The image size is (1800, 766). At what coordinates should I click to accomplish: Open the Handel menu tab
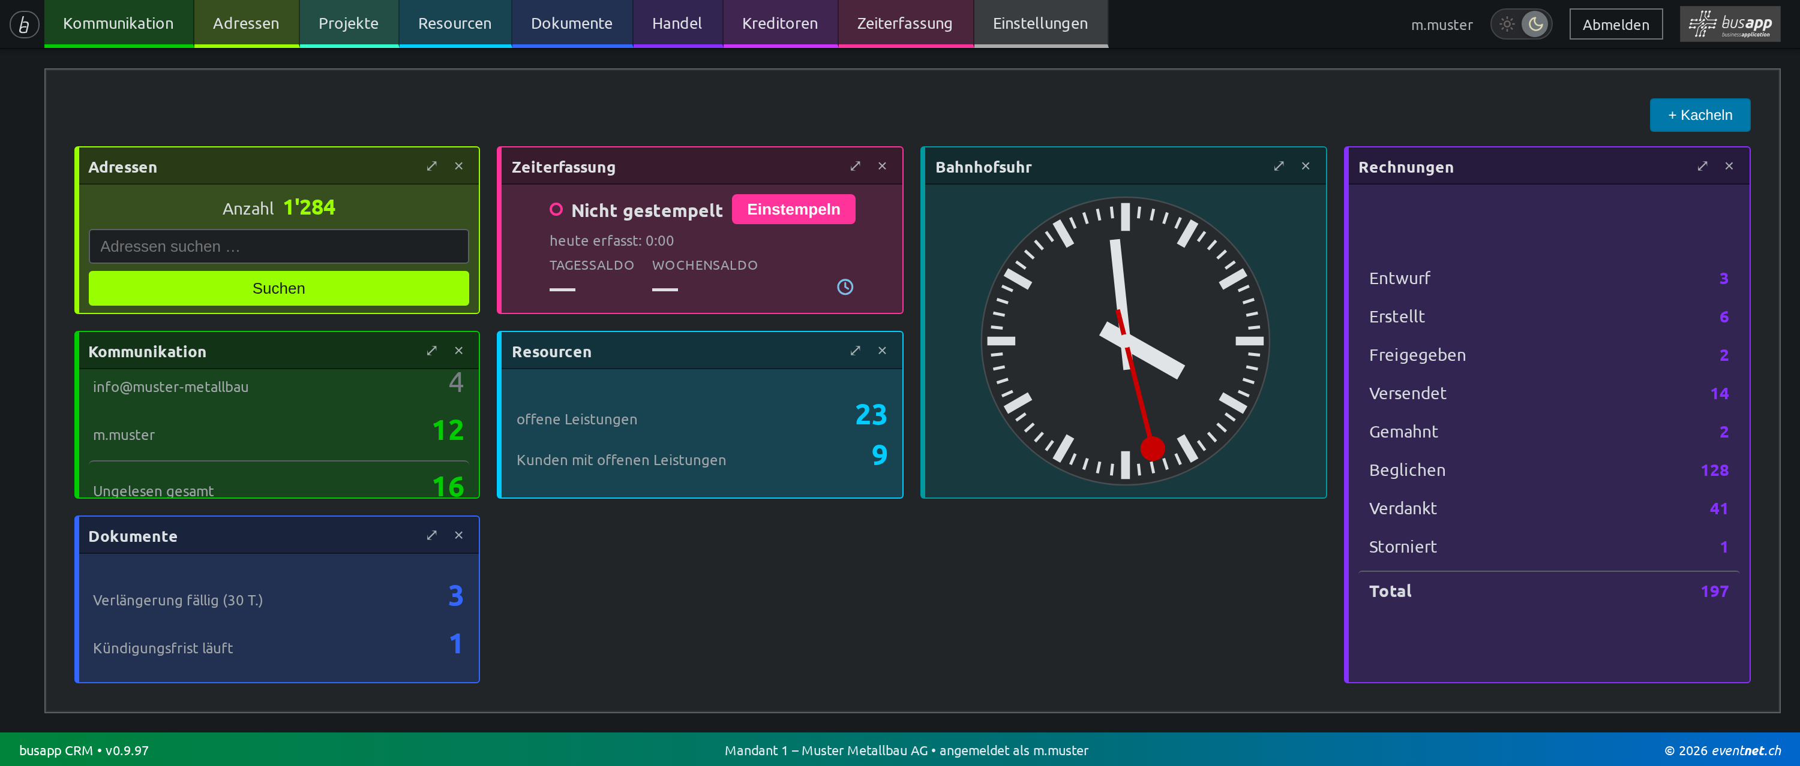click(677, 24)
